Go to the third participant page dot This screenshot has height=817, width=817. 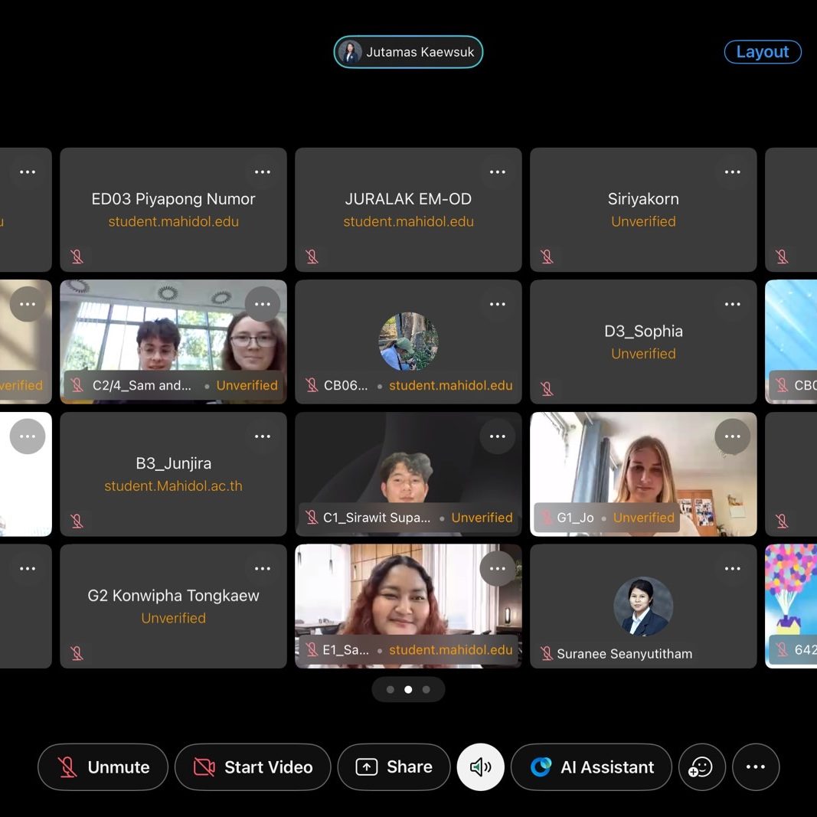426,690
